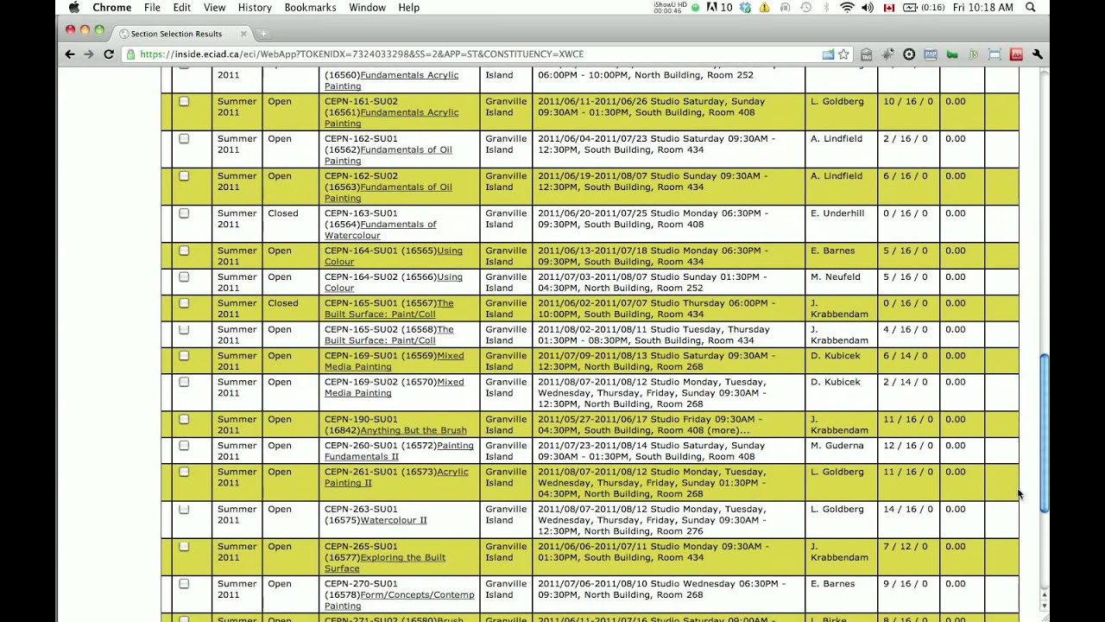
Task: Open the Chrome application menu
Action: click(x=112, y=7)
